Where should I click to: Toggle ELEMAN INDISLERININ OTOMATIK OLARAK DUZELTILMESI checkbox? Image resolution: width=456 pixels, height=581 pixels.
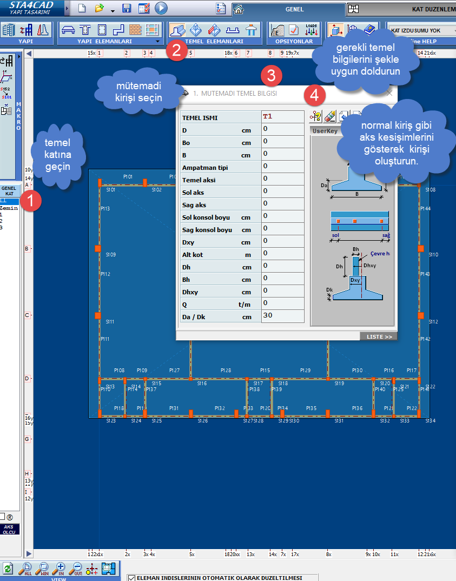(x=131, y=578)
